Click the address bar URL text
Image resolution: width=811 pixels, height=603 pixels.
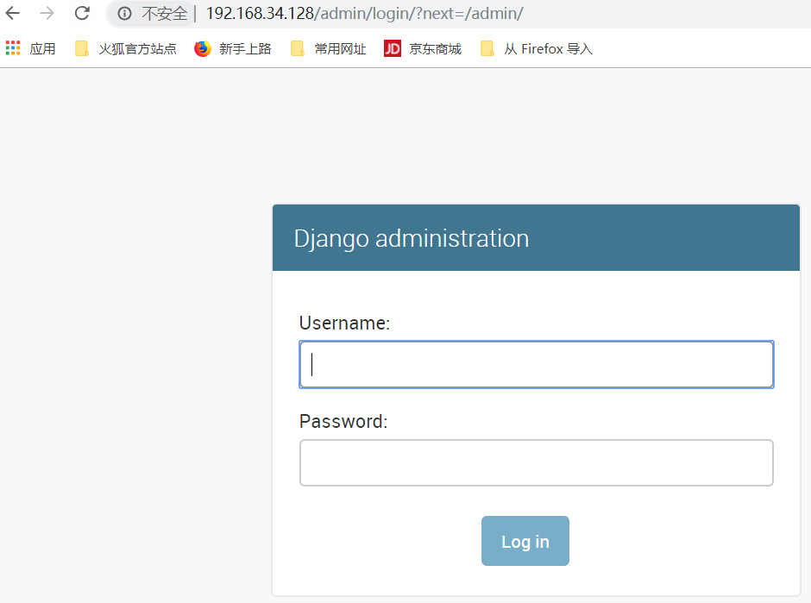click(365, 14)
